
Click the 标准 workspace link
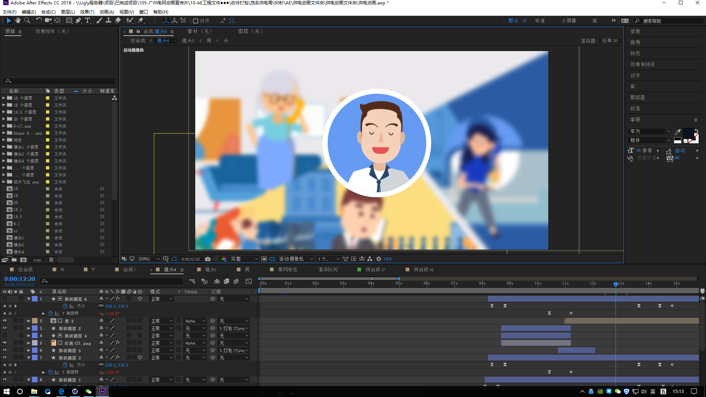[540, 21]
